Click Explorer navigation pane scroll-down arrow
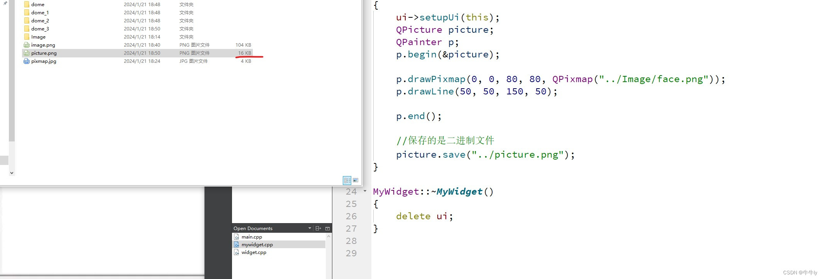This screenshot has height=279, width=823. [12, 173]
